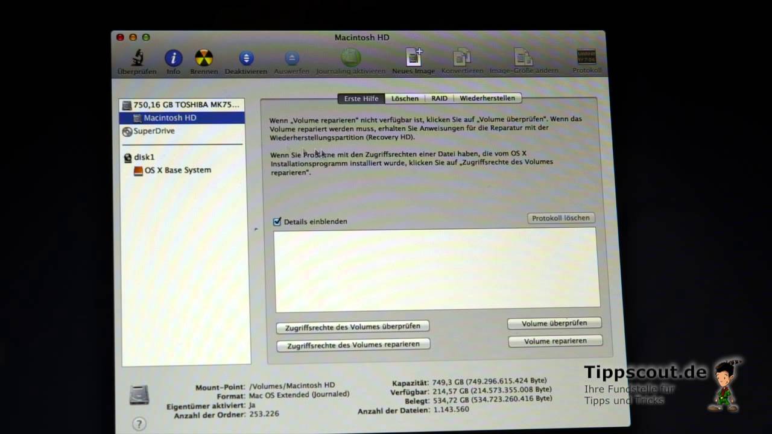Image resolution: width=772 pixels, height=434 pixels.
Task: Click the Überprüfen microscope toolbar icon
Action: pos(137,58)
